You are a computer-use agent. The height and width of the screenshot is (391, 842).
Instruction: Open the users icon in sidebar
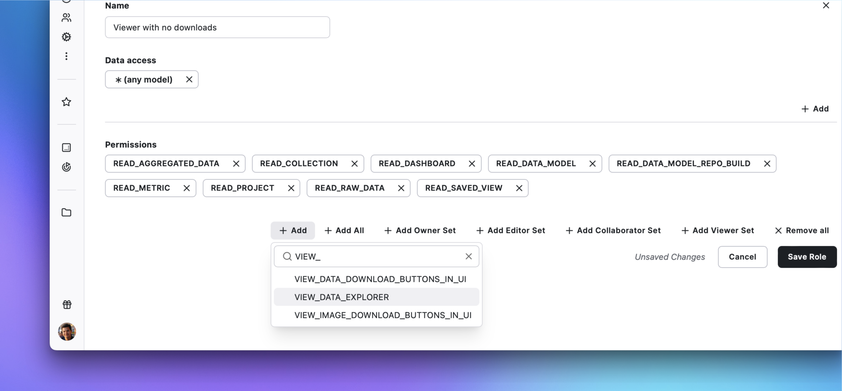[66, 18]
